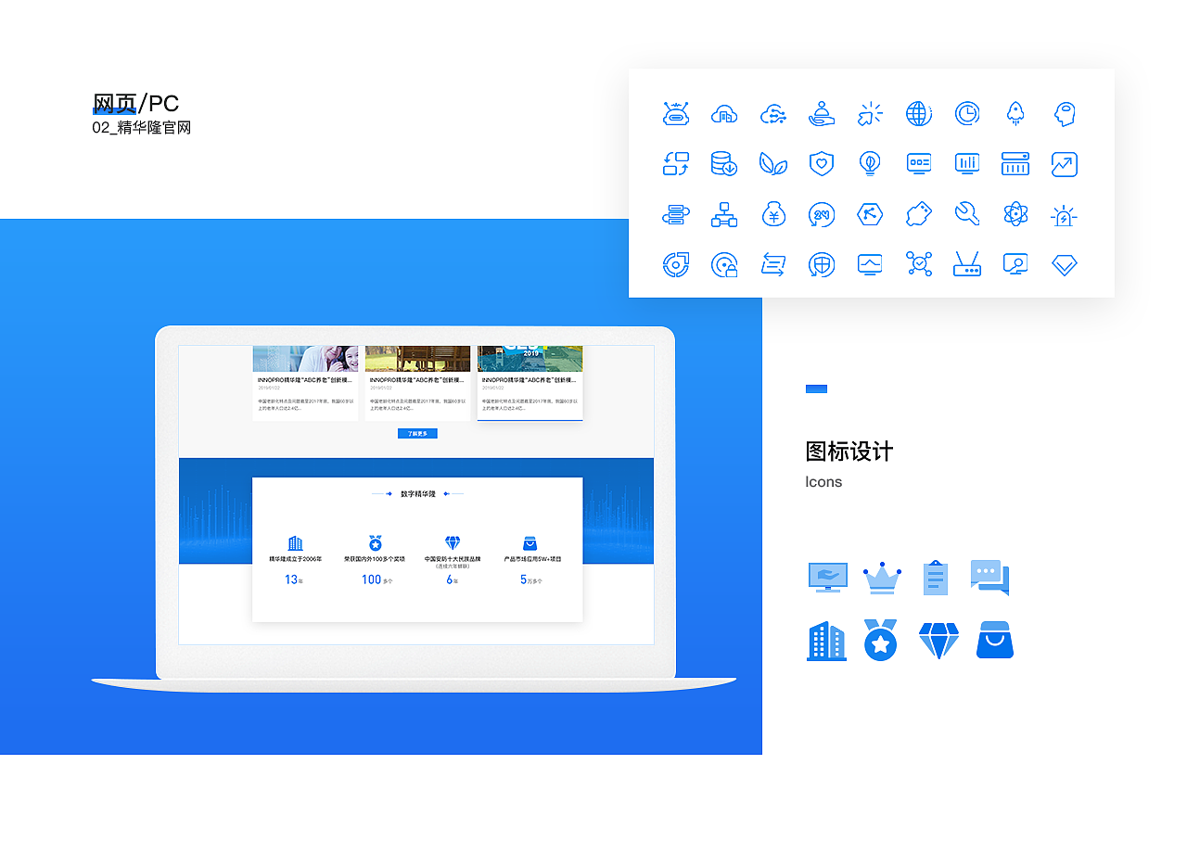Select the globe icon in the top row
The width and height of the screenshot is (1187, 853).
coord(919,113)
